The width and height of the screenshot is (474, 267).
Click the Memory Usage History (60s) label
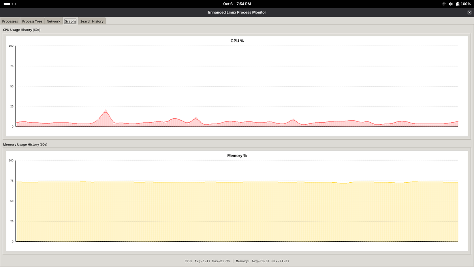pos(25,144)
